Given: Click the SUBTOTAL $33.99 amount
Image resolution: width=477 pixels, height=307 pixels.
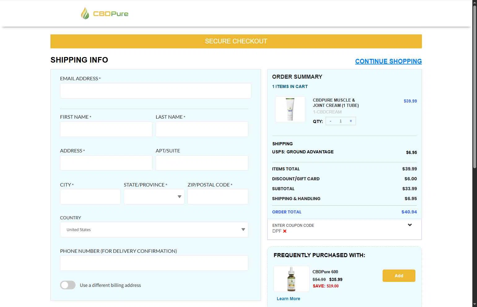Looking at the screenshot, I should pyautogui.click(x=410, y=189).
